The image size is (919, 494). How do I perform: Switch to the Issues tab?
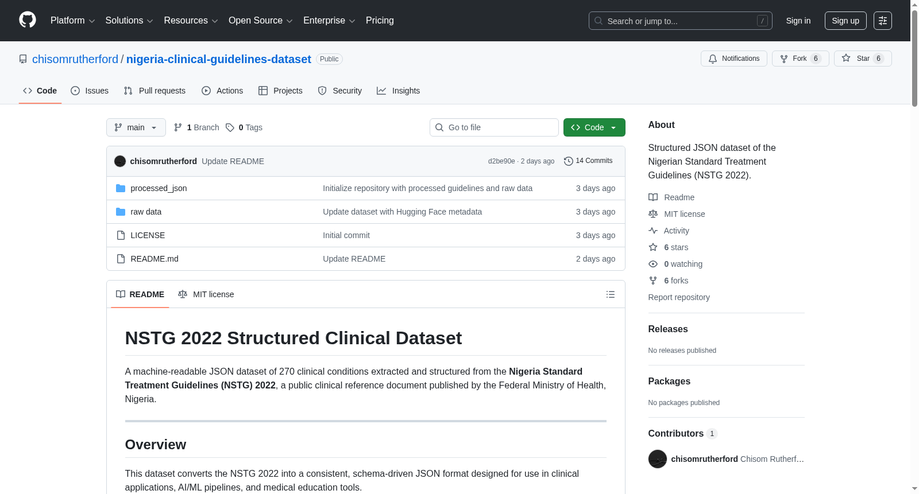pos(90,91)
